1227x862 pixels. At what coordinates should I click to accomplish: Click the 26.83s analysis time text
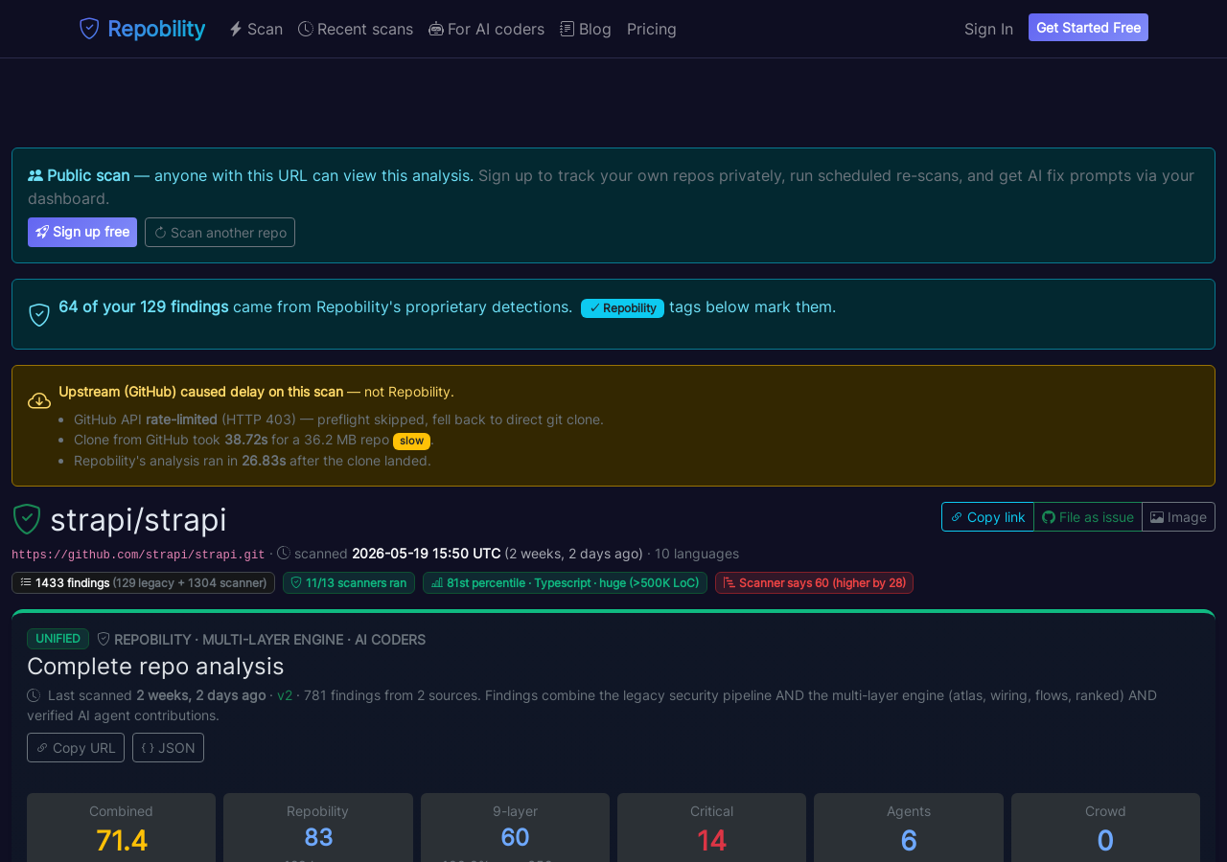pyautogui.click(x=263, y=461)
